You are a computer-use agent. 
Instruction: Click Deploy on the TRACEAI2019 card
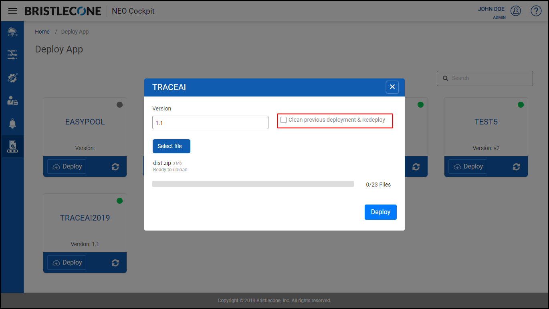pos(67,263)
